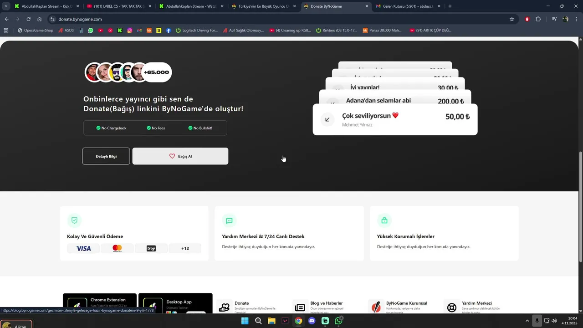This screenshot has height=328, width=583.
Task: Open the apps grid in bookmarks bar
Action: pyautogui.click(x=6, y=31)
